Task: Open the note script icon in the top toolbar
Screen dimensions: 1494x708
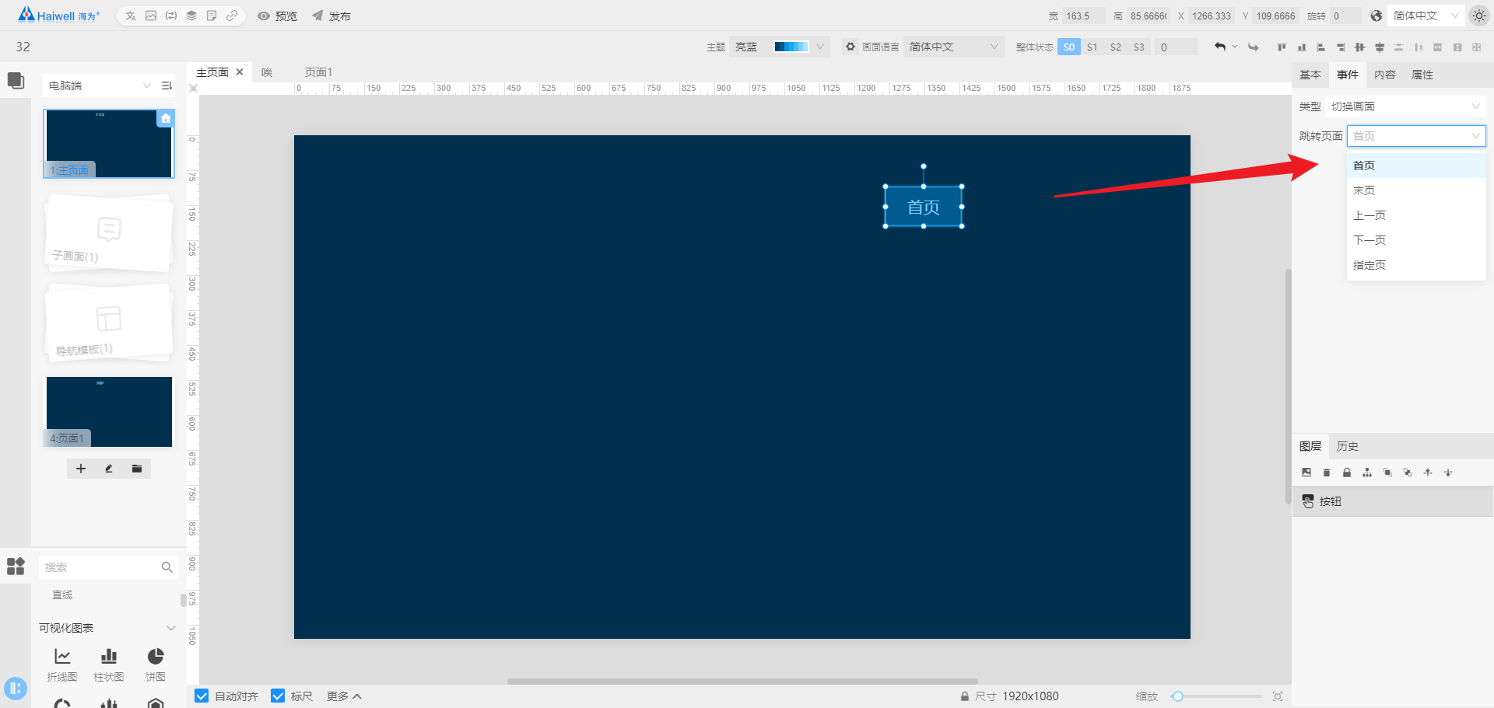Action: (212, 16)
